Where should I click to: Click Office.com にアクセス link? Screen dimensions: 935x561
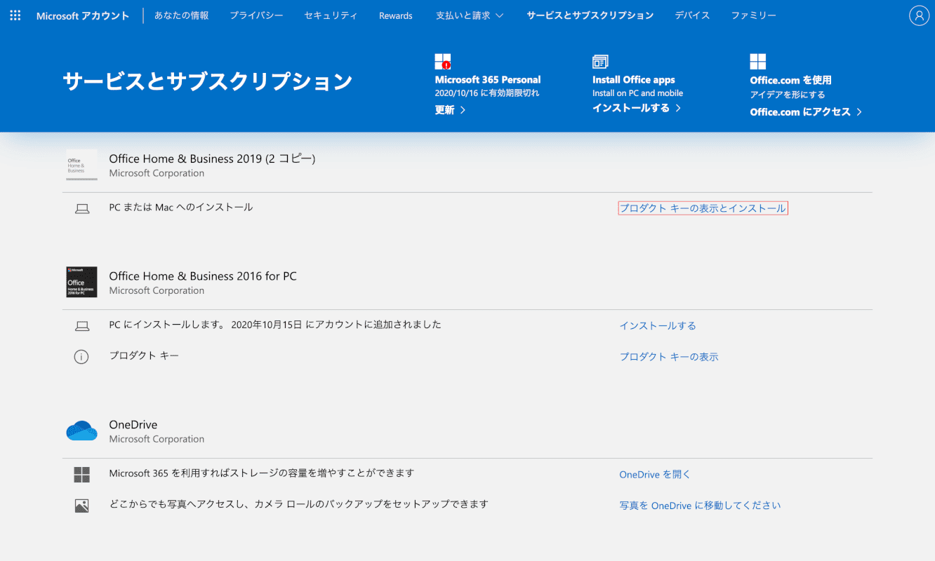pos(806,112)
